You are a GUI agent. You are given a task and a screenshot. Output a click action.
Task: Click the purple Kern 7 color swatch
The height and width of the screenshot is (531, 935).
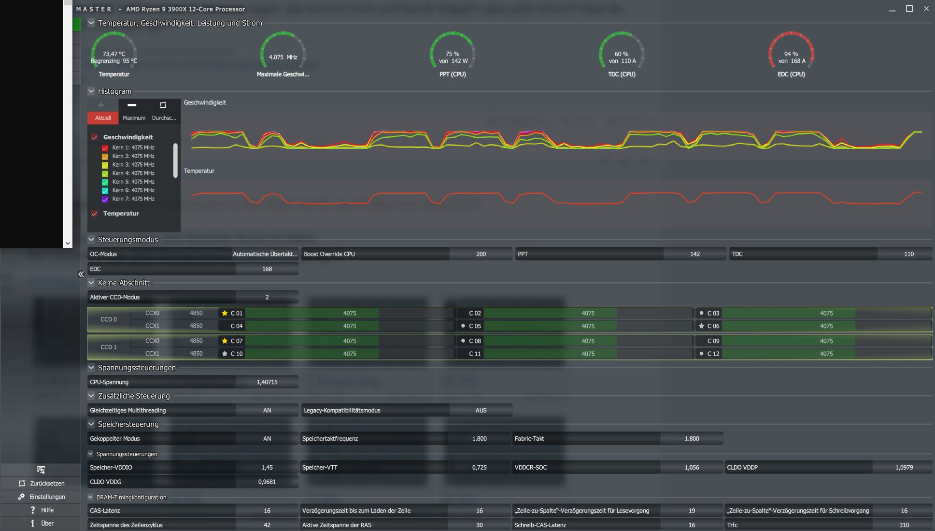click(x=105, y=199)
